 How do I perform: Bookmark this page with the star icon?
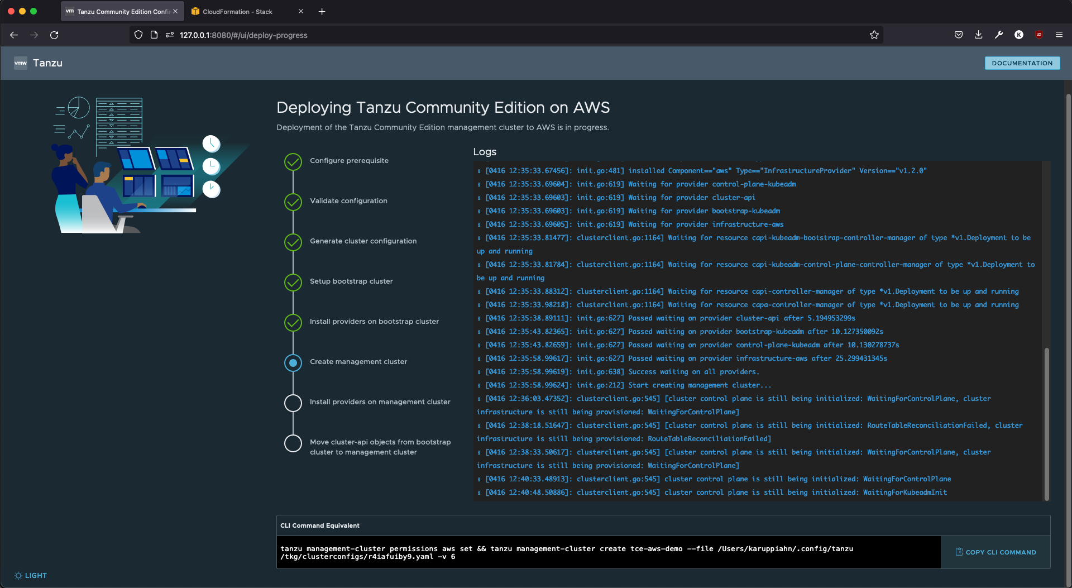[x=874, y=35]
